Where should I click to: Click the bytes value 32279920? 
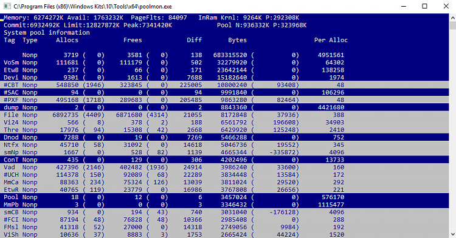232,63
